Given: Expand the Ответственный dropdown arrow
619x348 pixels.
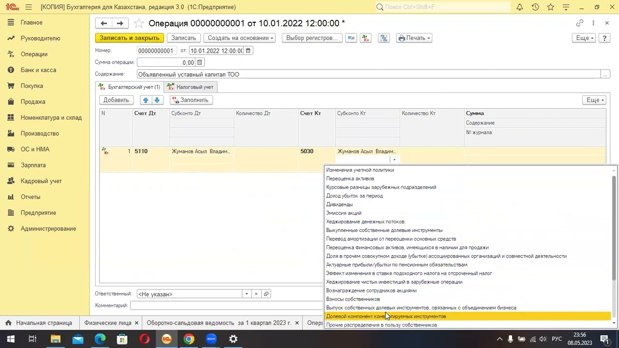Looking at the screenshot, I should point(247,294).
